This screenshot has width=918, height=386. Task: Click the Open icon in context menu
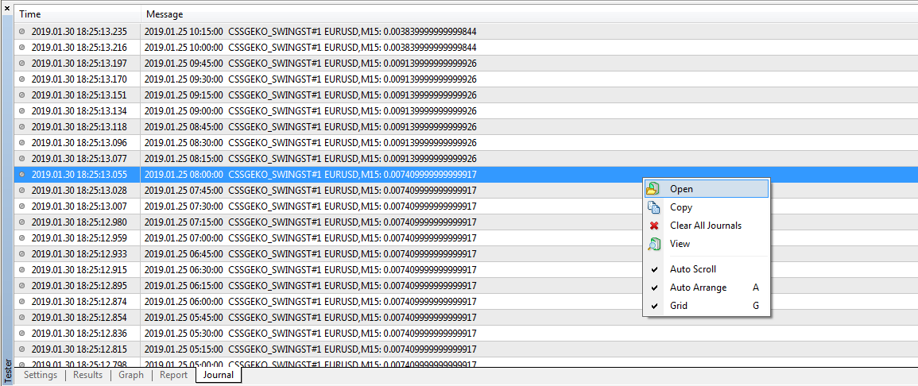(x=653, y=189)
